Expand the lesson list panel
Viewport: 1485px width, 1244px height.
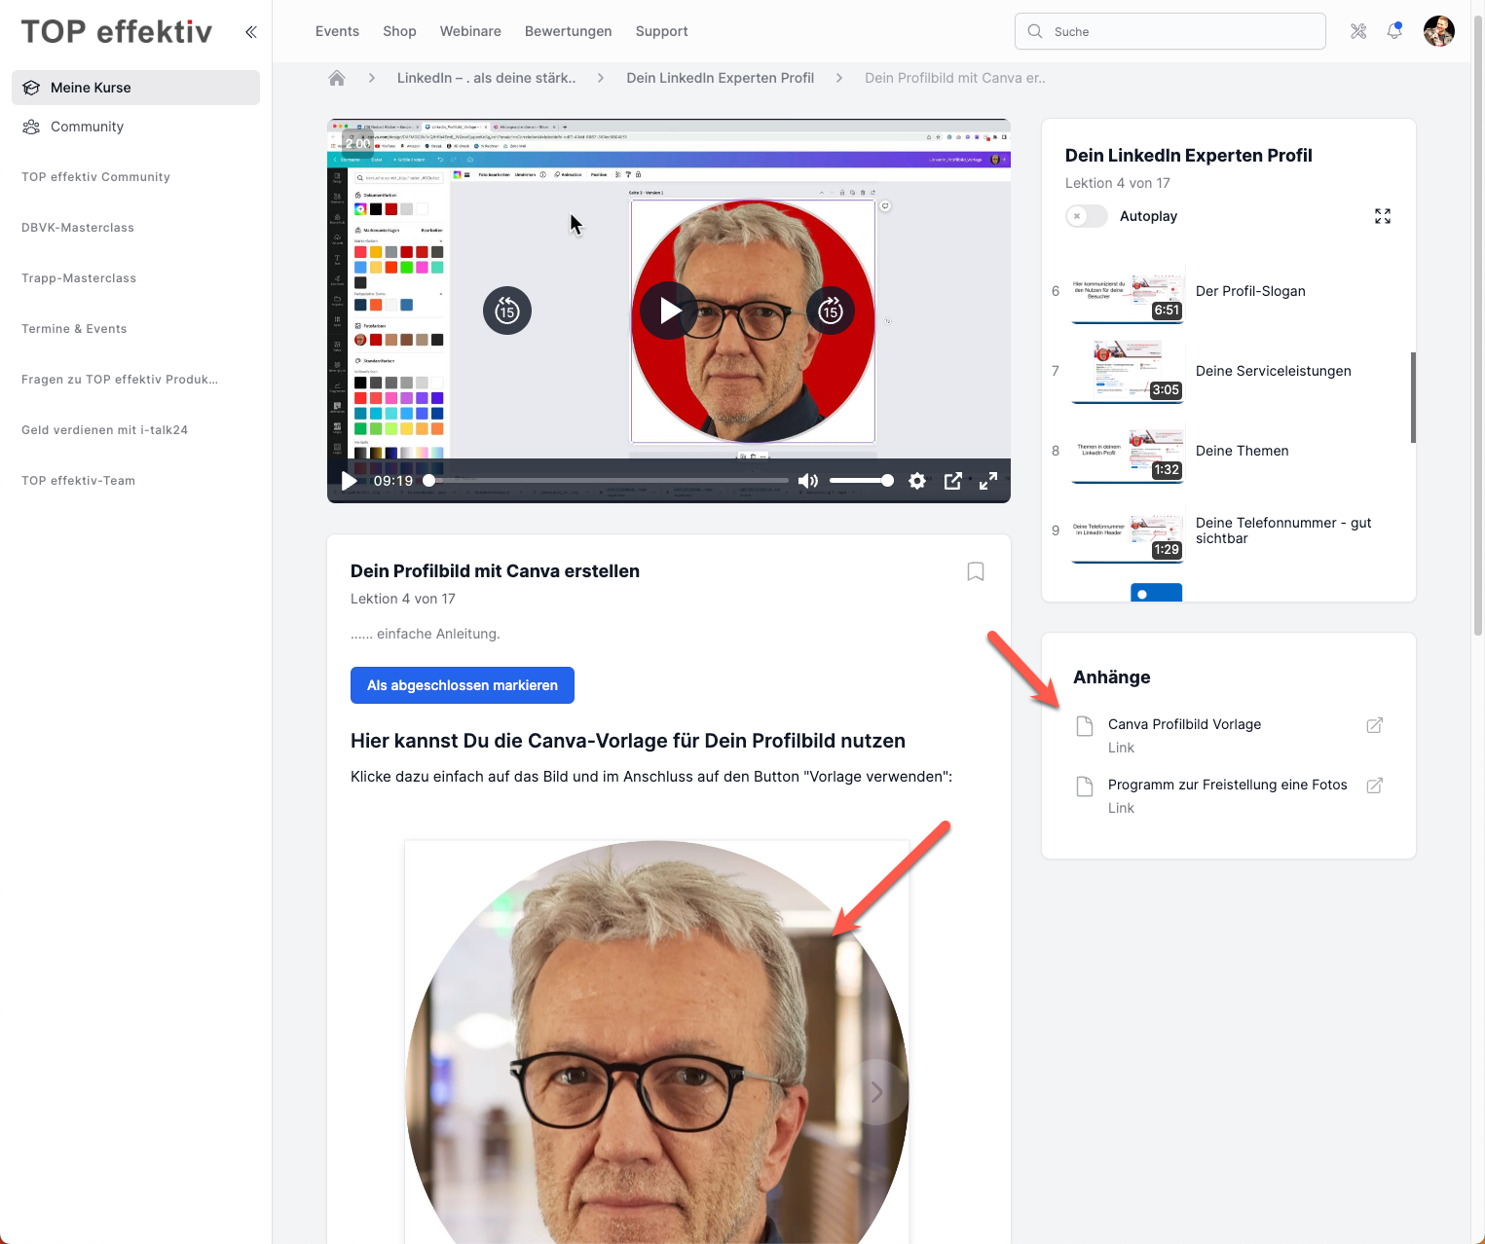pyautogui.click(x=1383, y=216)
